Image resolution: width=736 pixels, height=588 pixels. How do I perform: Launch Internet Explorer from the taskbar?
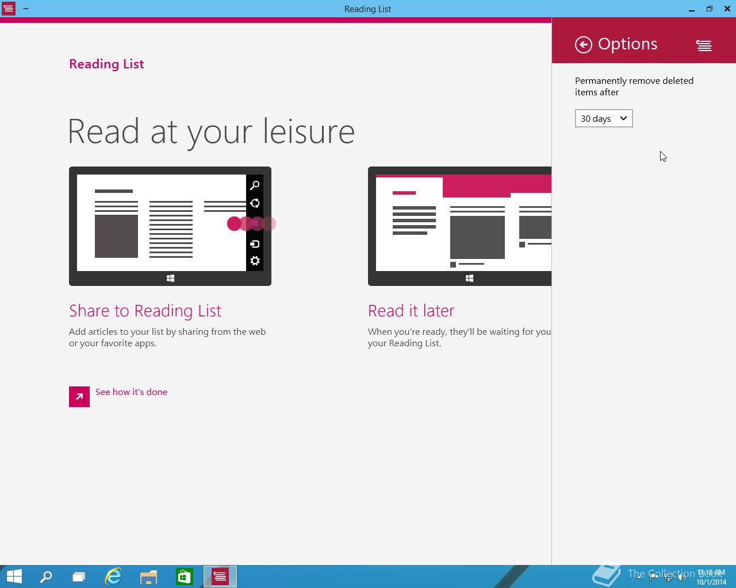point(113,577)
